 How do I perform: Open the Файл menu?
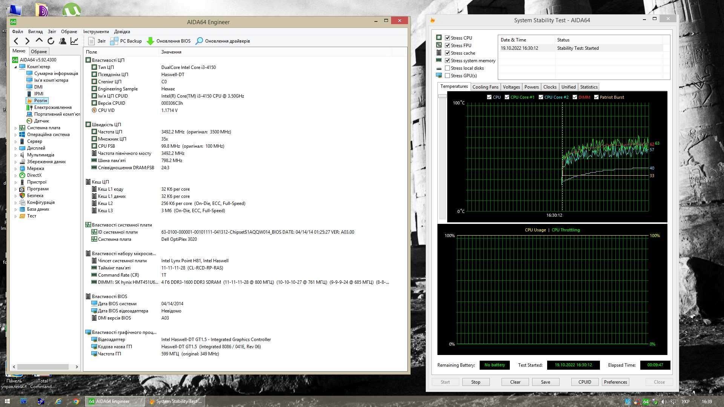17,32
